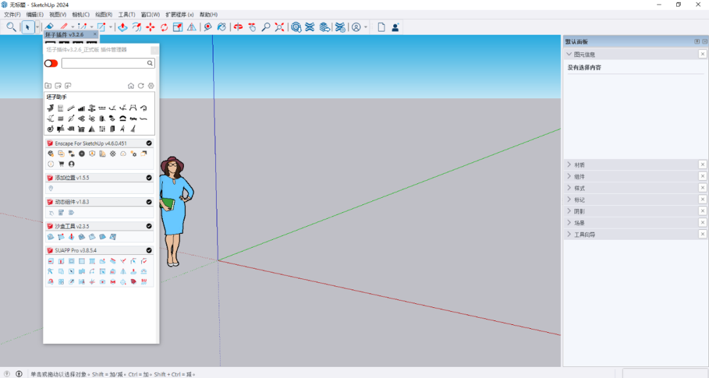Screen dimensions: 709x378
Task: Click the Zoom Extents toolbar icon
Action: click(280, 27)
